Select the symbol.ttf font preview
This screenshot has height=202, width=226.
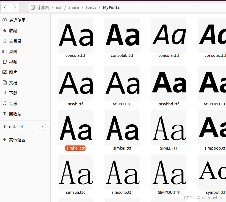point(212,172)
